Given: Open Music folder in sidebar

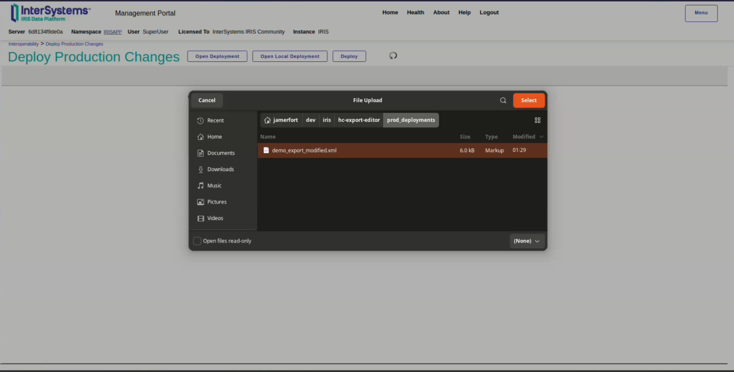Looking at the screenshot, I should [214, 186].
